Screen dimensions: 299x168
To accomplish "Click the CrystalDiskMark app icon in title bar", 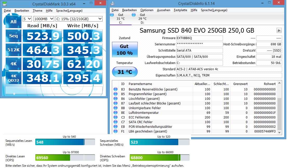I will click(x=5, y=4).
